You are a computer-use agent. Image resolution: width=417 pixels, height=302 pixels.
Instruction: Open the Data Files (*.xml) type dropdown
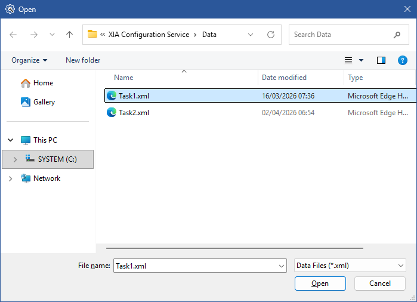pyautogui.click(x=351, y=266)
